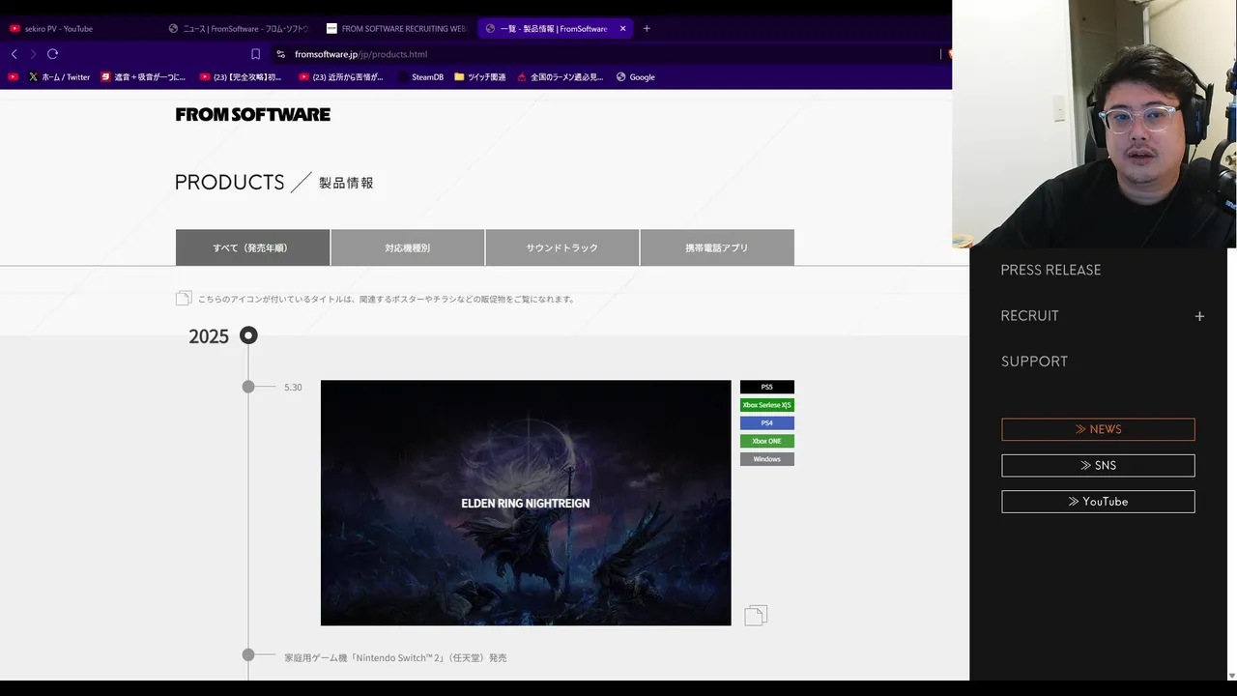Open the Google bookmark
Viewport: 1237px width, 696px height.
(636, 76)
